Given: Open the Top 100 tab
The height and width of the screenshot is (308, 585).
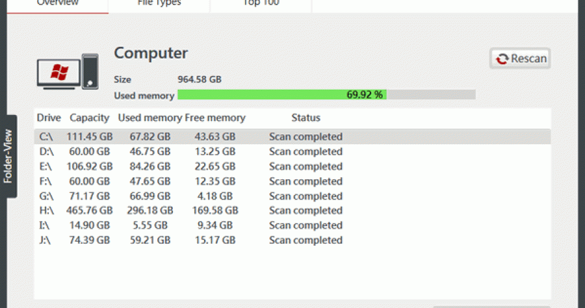Looking at the screenshot, I should (x=261, y=5).
